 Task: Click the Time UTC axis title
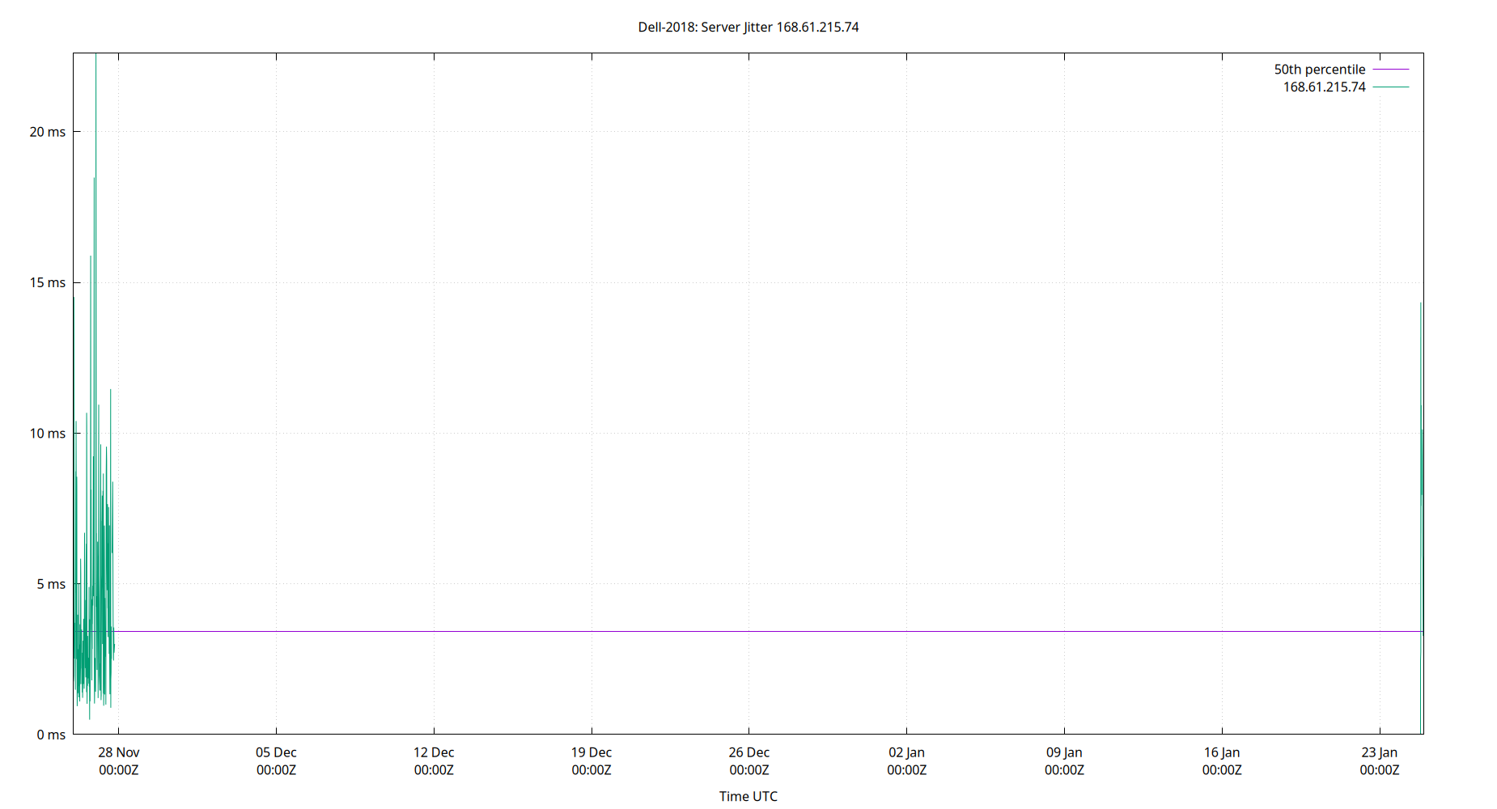(747, 796)
